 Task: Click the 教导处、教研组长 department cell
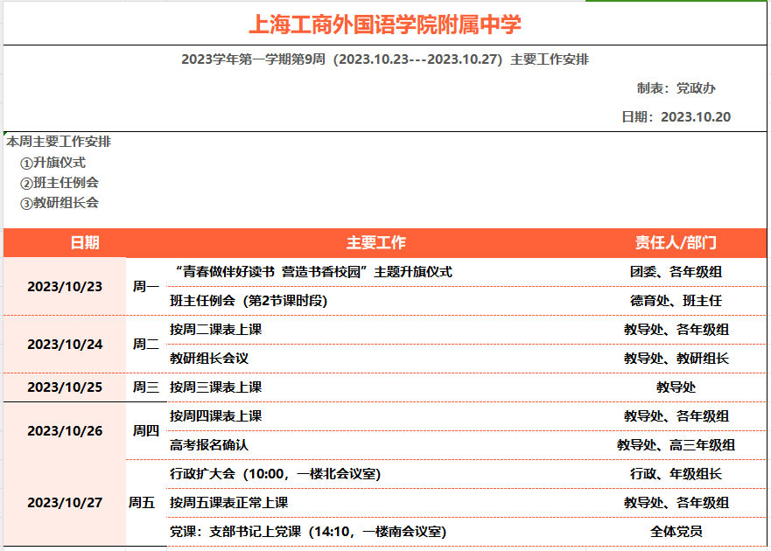[676, 359]
